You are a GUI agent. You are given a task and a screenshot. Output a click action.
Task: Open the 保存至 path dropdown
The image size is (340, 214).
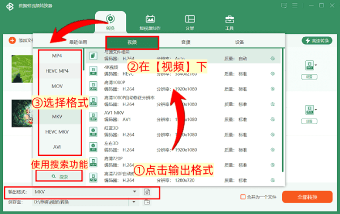pyautogui.click(x=134, y=202)
